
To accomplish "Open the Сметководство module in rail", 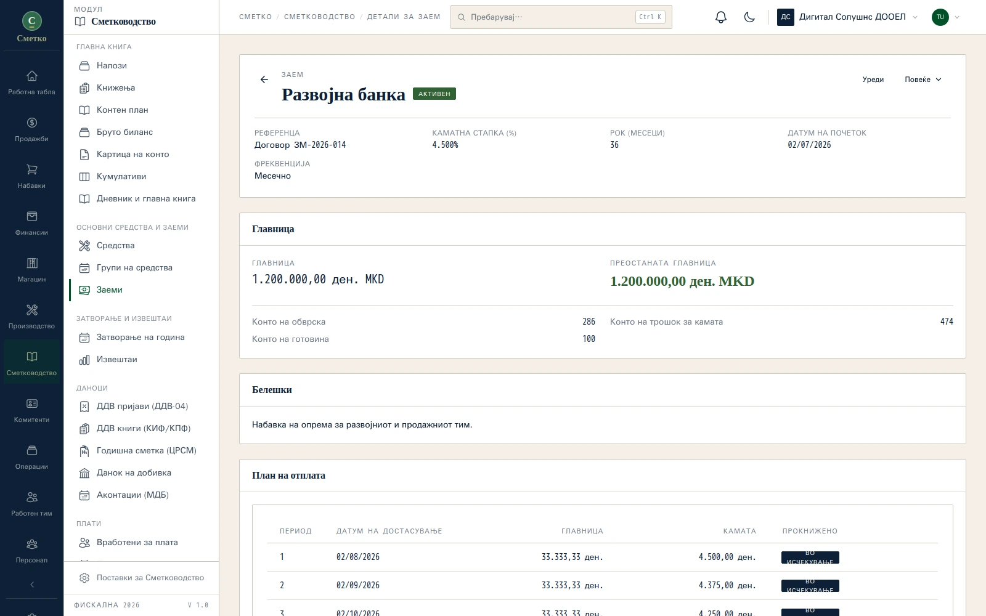I will click(31, 363).
